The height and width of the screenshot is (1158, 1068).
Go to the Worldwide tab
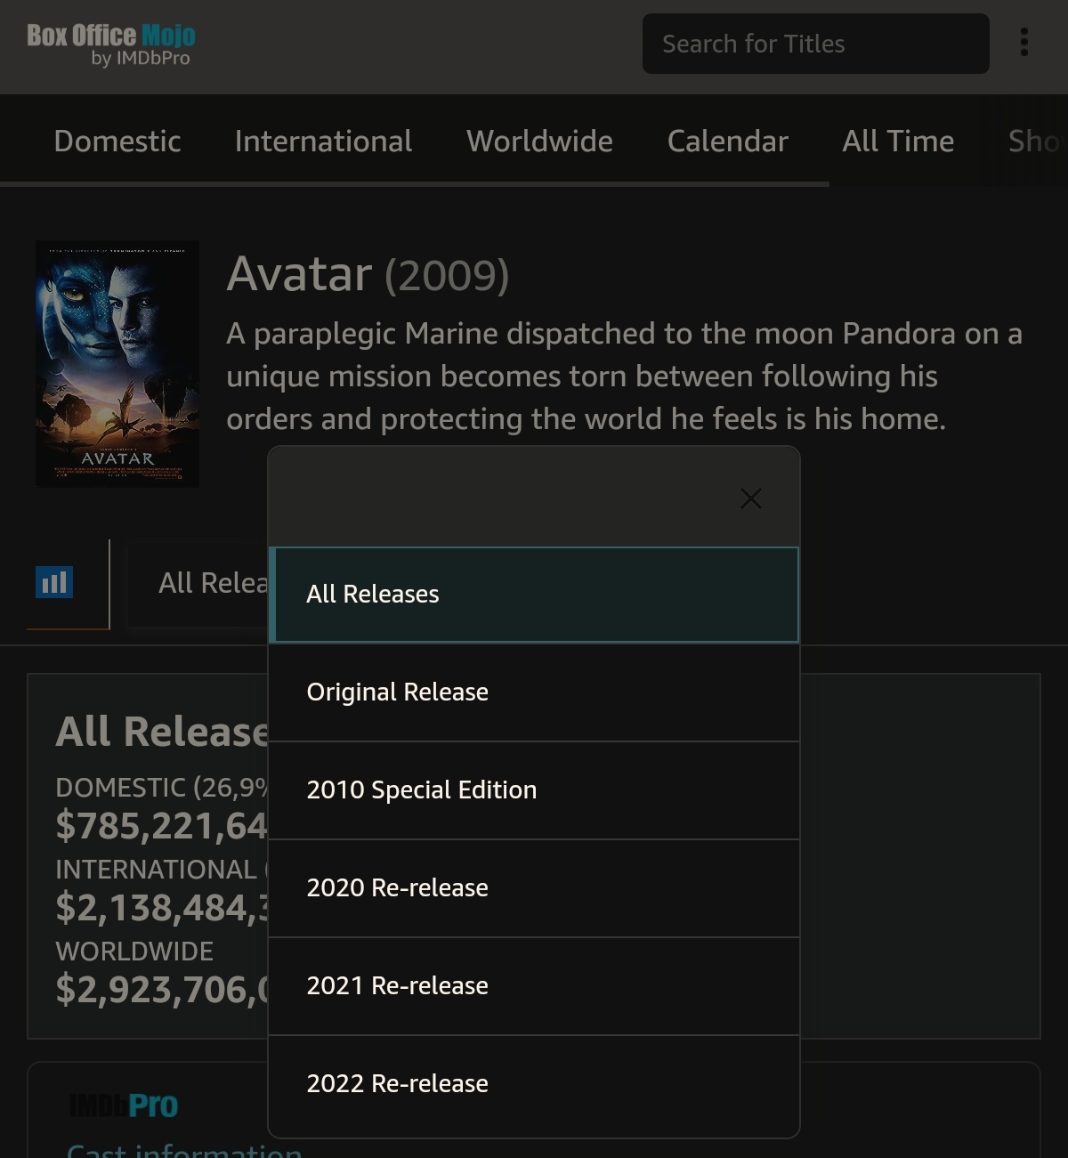point(539,141)
